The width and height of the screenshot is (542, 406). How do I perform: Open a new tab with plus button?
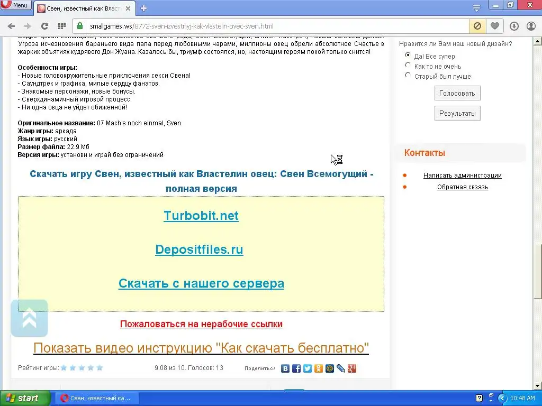pos(144,8)
